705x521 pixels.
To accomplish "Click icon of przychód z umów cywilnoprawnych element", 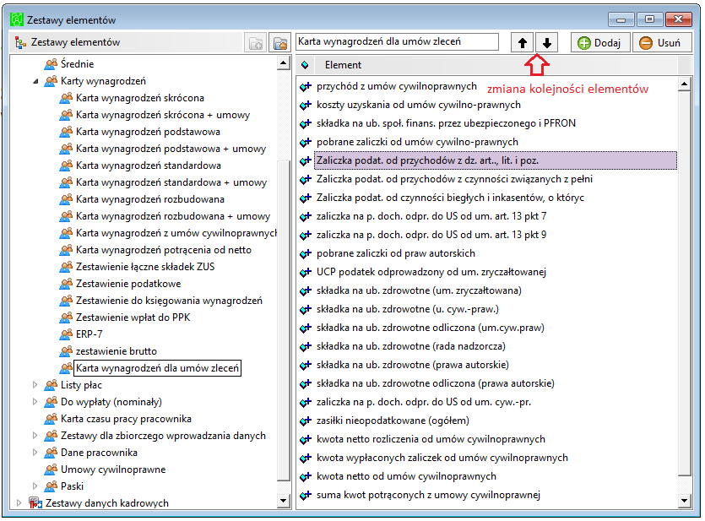I will 306,87.
